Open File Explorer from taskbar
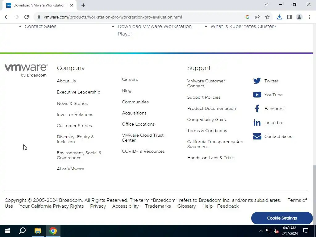This screenshot has width=316, height=237. point(38,231)
